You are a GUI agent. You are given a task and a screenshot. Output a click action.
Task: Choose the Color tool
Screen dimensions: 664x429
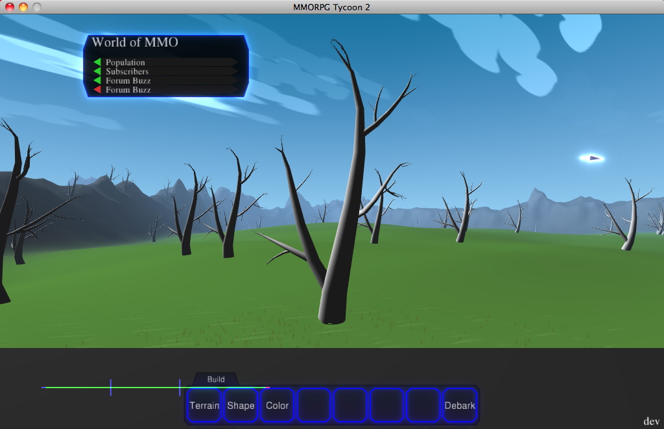278,405
